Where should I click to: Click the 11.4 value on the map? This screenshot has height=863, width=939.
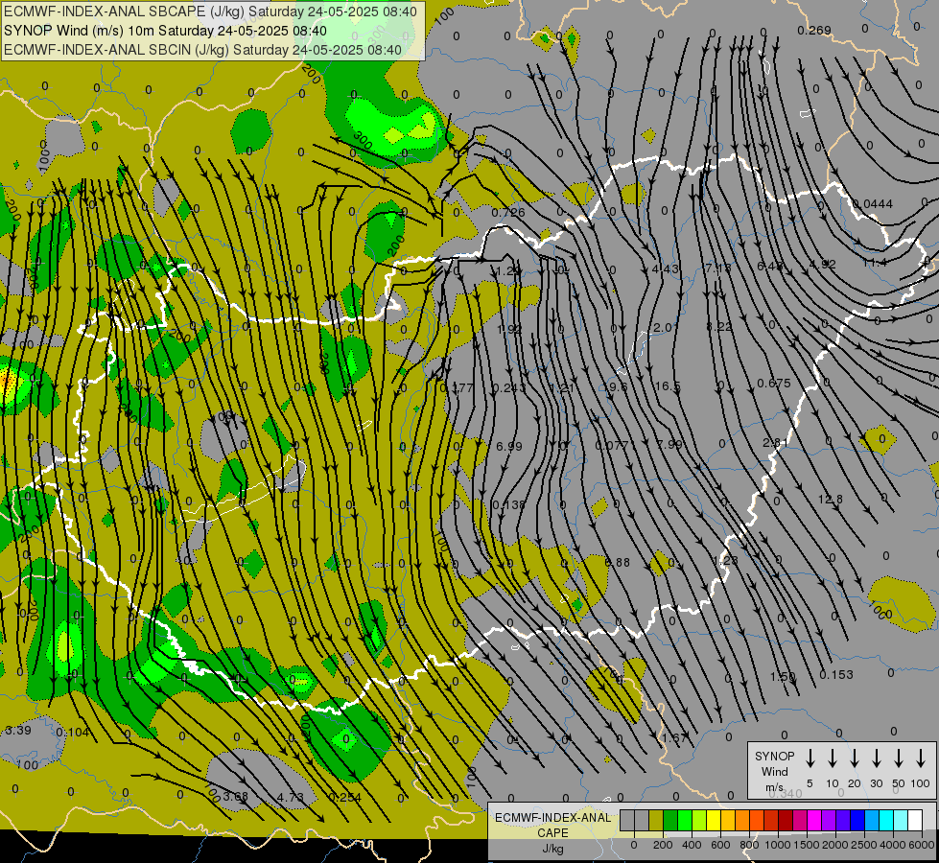pos(875,263)
